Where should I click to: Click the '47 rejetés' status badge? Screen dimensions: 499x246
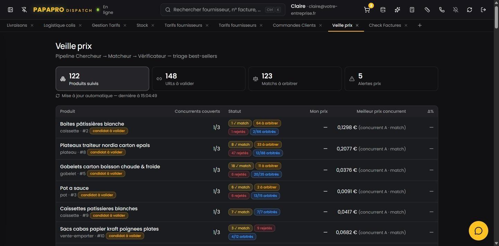click(240, 153)
